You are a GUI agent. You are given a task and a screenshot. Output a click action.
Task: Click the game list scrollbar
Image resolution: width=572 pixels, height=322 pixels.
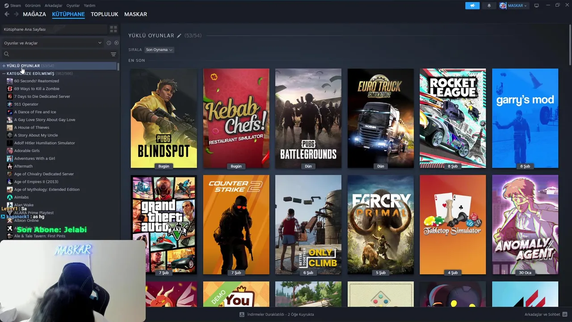point(118,67)
